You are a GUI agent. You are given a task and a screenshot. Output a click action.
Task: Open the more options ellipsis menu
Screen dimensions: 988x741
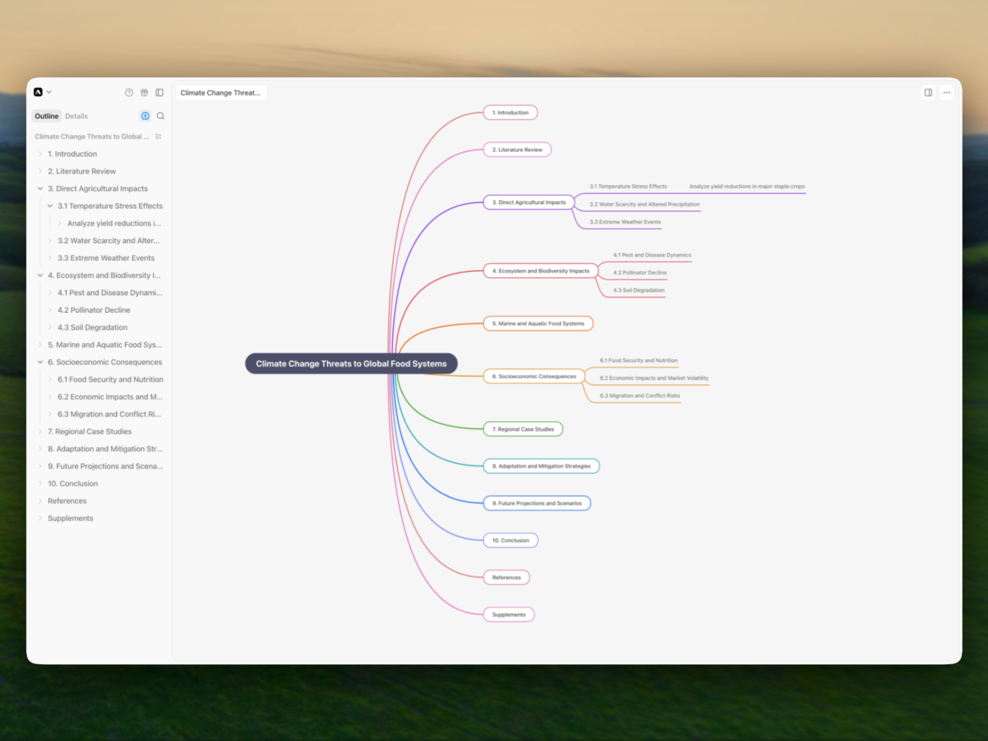[x=947, y=93]
